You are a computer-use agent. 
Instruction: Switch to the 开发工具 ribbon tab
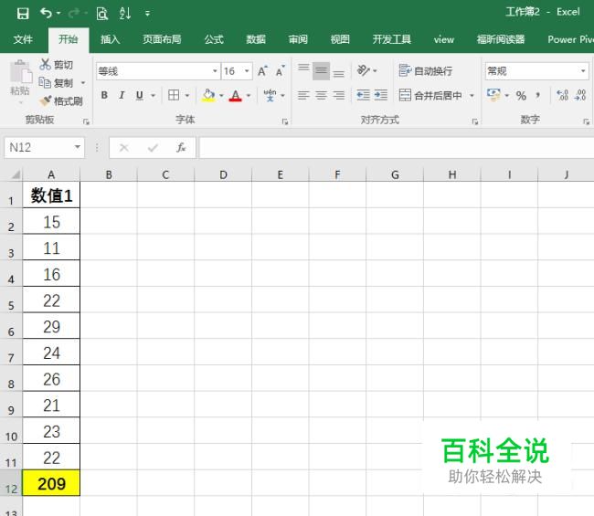coord(391,39)
